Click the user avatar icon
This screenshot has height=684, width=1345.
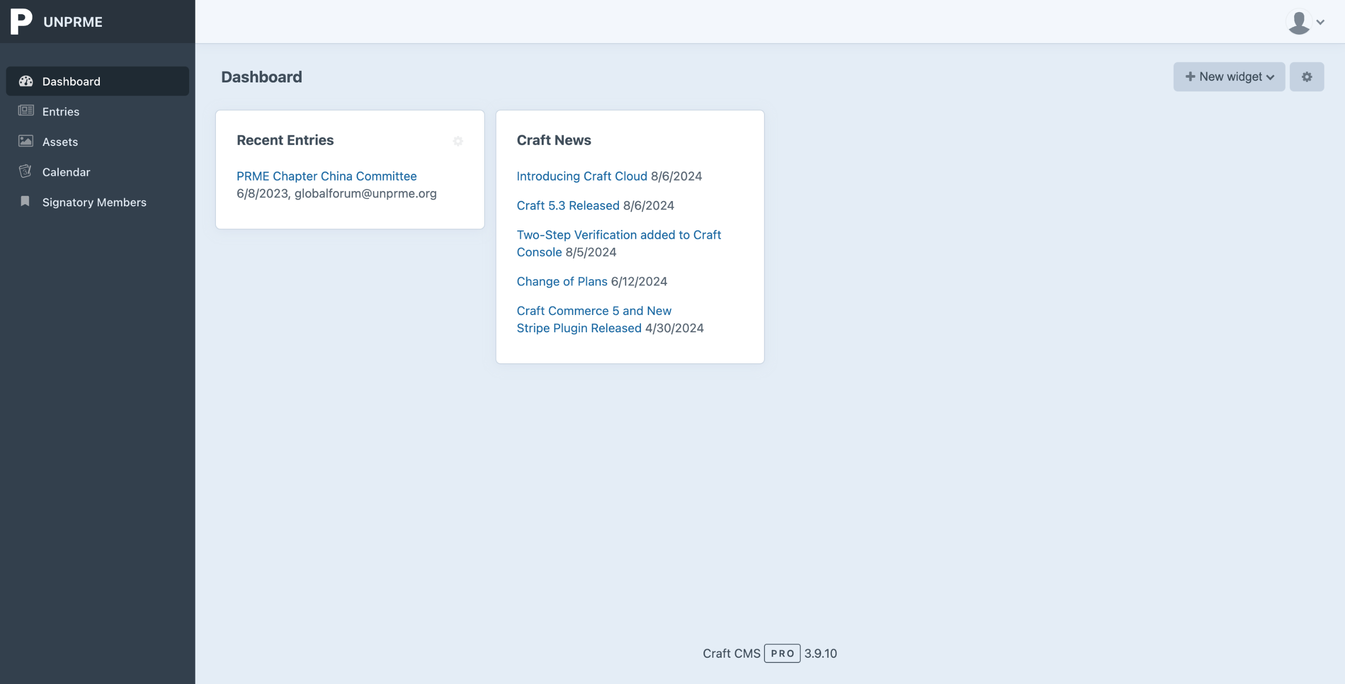(1299, 22)
